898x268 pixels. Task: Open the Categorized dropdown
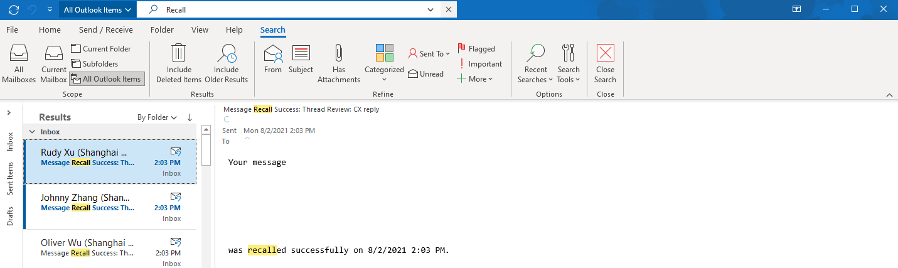coord(384,63)
